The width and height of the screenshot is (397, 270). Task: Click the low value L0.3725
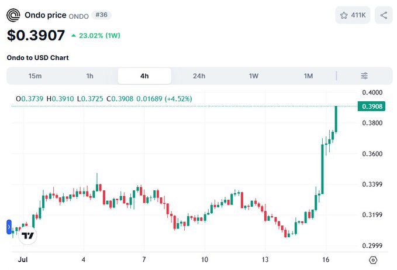(x=90, y=98)
